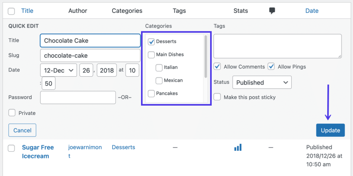Sort posts by Date column header
Image resolution: width=353 pixels, height=176 pixels.
[x=312, y=11]
